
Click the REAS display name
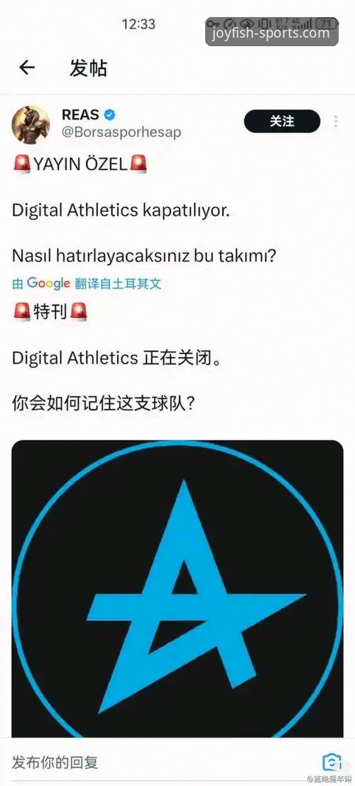pyautogui.click(x=80, y=115)
